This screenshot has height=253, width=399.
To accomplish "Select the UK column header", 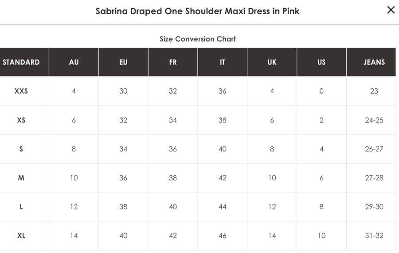I will [272, 62].
